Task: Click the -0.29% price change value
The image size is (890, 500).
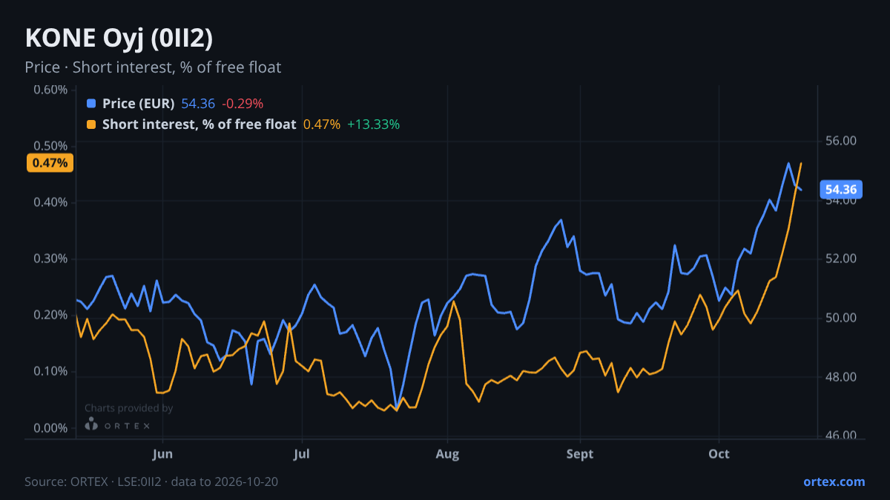Action: tap(243, 104)
